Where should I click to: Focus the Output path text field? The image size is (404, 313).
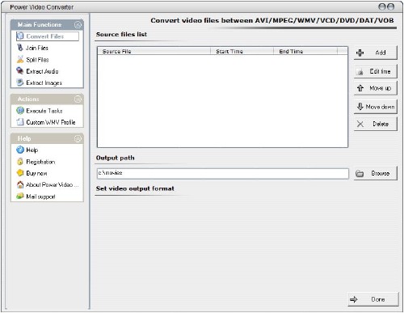coord(223,173)
